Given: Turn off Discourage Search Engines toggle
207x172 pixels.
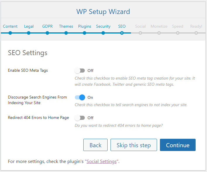Looking at the screenshot, I should point(80,97).
